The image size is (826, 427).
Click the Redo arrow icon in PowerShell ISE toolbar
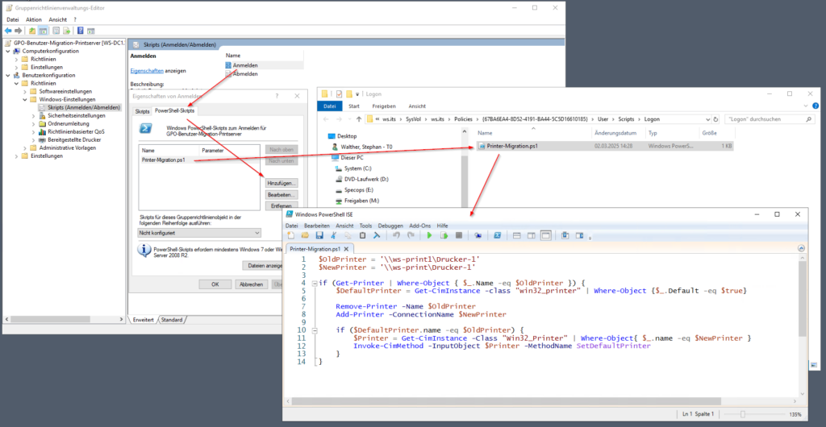tap(411, 235)
